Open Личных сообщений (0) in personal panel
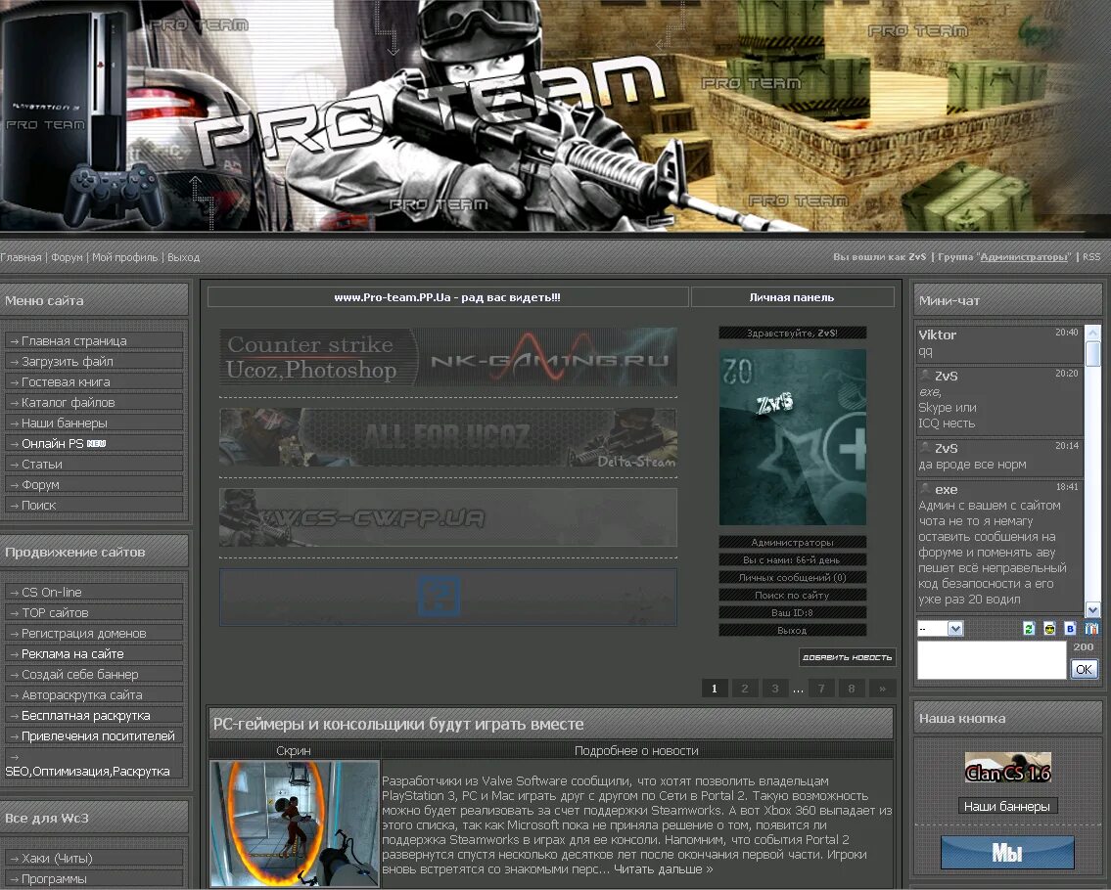 click(792, 578)
